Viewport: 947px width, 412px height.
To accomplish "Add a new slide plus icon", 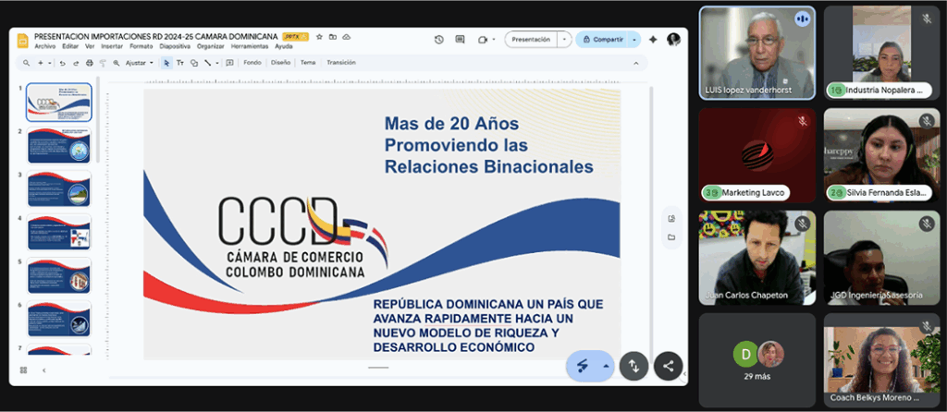I will pos(41,63).
